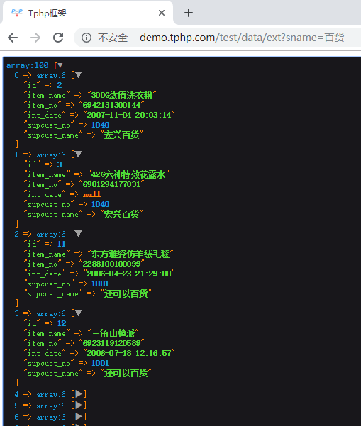
Task: Click the PHP favicon on the tab
Action: tap(17, 13)
